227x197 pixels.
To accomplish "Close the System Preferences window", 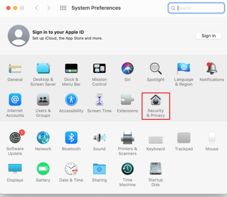I will [8, 8].
